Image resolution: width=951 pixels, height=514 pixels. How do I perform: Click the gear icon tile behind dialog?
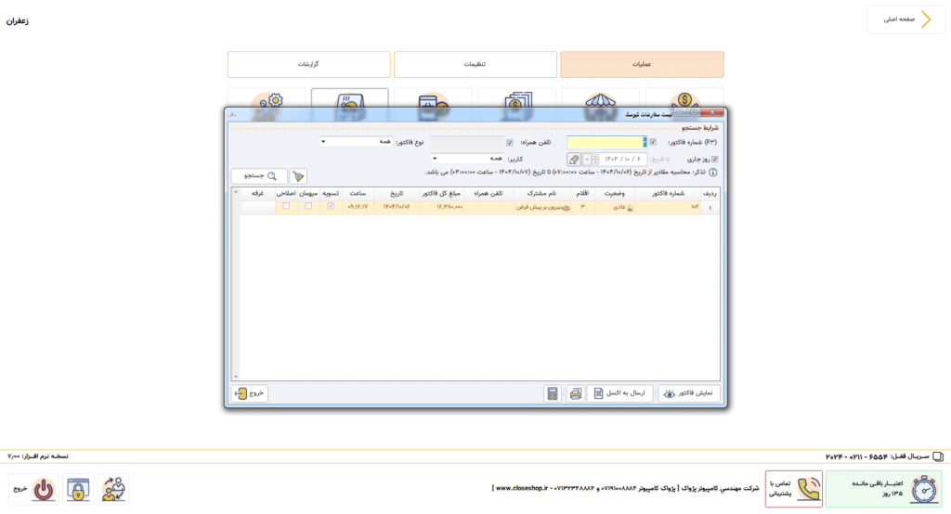coord(267,98)
